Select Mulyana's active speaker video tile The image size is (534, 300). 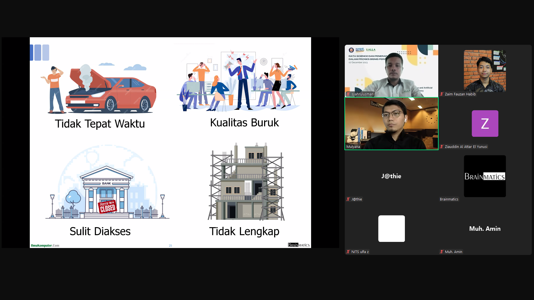[391, 123]
